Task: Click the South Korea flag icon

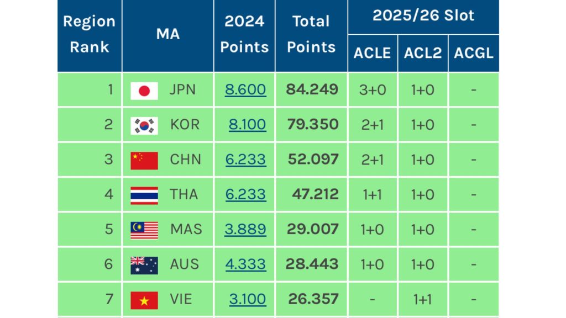Action: [144, 126]
